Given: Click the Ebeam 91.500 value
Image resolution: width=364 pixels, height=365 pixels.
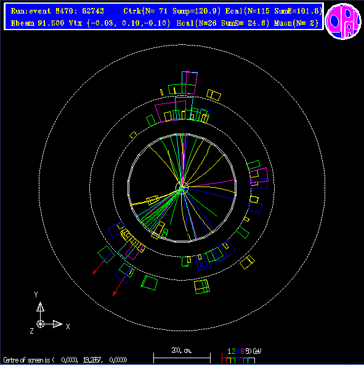Looking at the screenshot, I should tap(38, 23).
